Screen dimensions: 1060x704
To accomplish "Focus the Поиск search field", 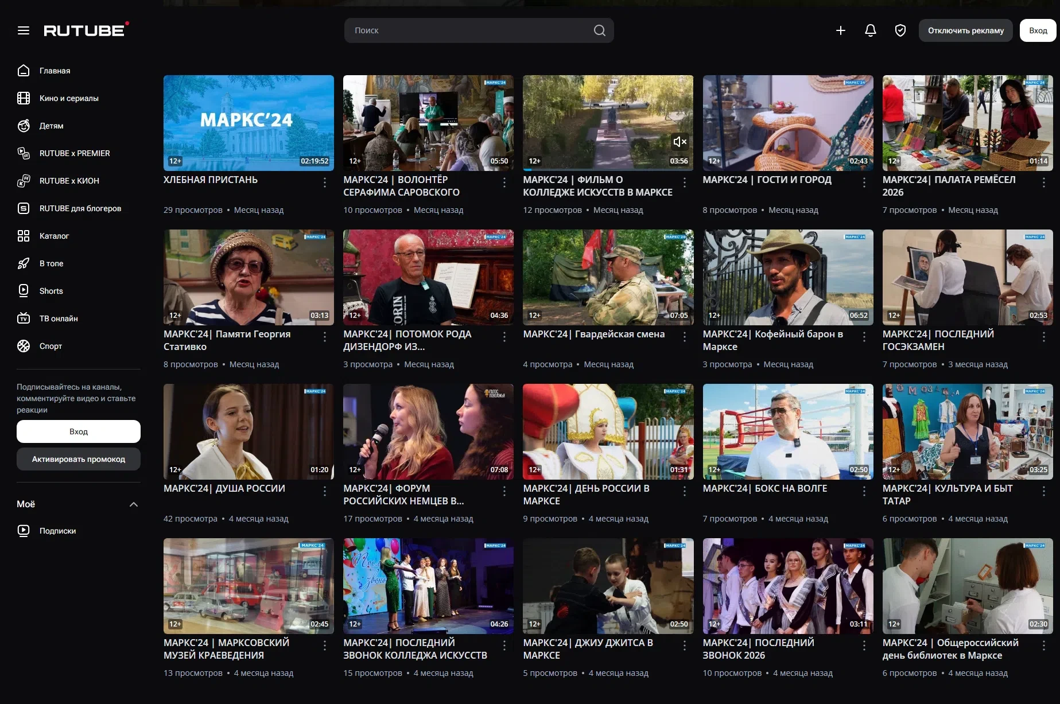I will click(x=479, y=30).
